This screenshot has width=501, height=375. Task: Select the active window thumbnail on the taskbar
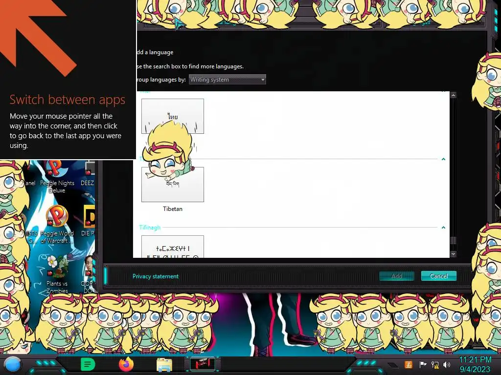click(202, 364)
